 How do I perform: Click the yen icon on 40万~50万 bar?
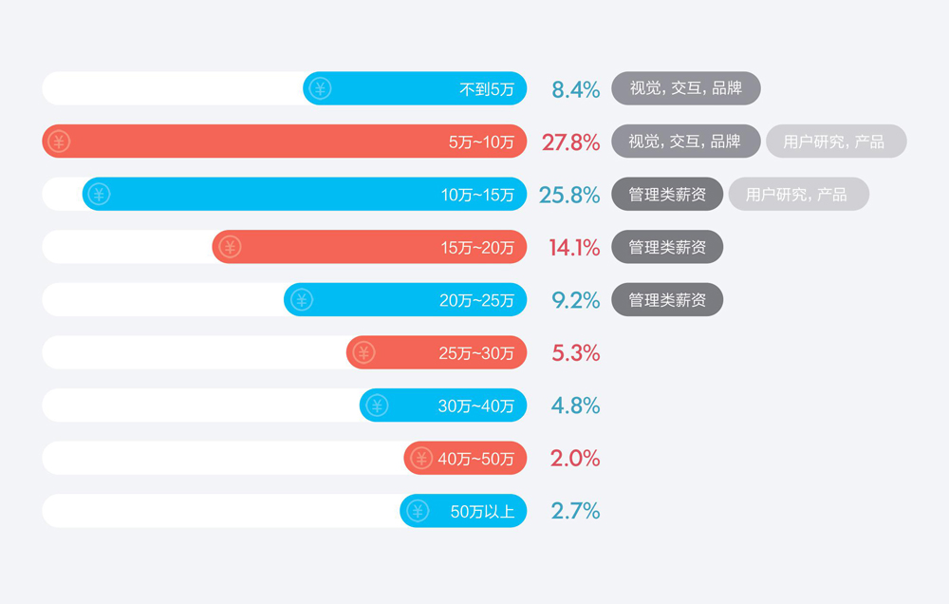click(x=421, y=459)
